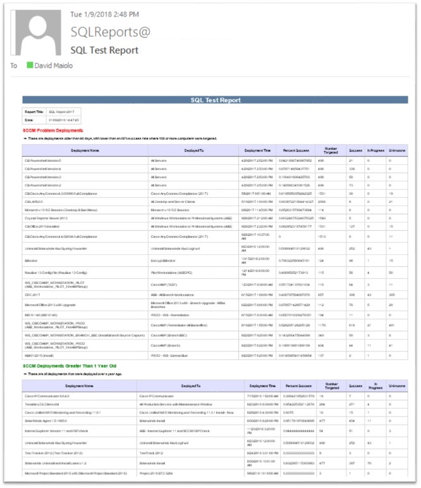Viewport: 421px width, 488px height.
Task: Click the Nautilus 13 Config File deployment name
Action: [x=56, y=272]
